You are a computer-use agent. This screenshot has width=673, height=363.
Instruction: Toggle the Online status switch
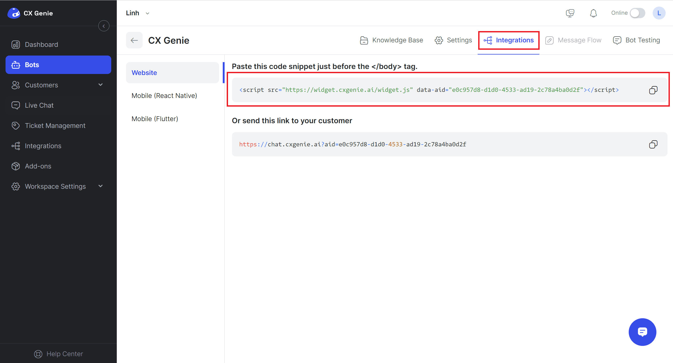(x=637, y=13)
